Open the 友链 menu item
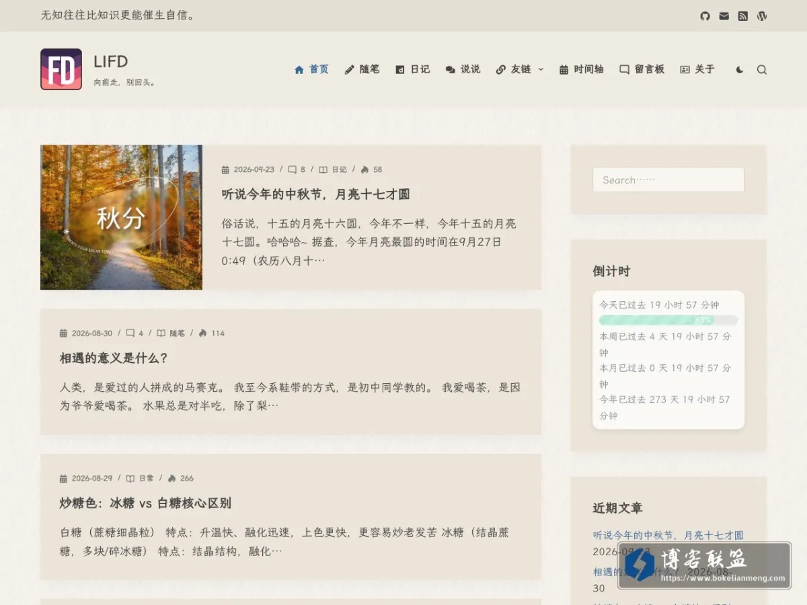 pos(513,69)
